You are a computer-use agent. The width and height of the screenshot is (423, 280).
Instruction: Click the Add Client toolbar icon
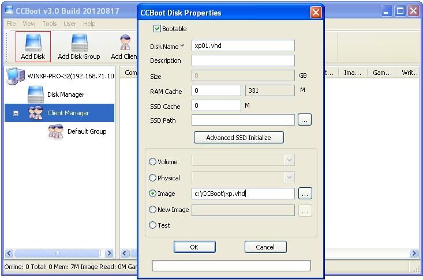click(x=124, y=46)
